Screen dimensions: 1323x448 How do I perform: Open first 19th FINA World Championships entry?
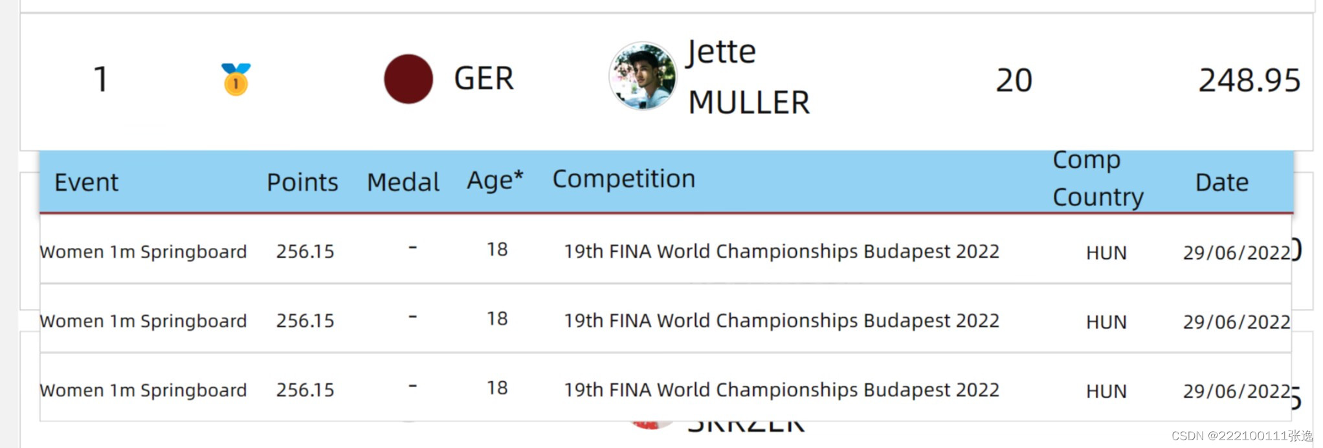tap(781, 251)
